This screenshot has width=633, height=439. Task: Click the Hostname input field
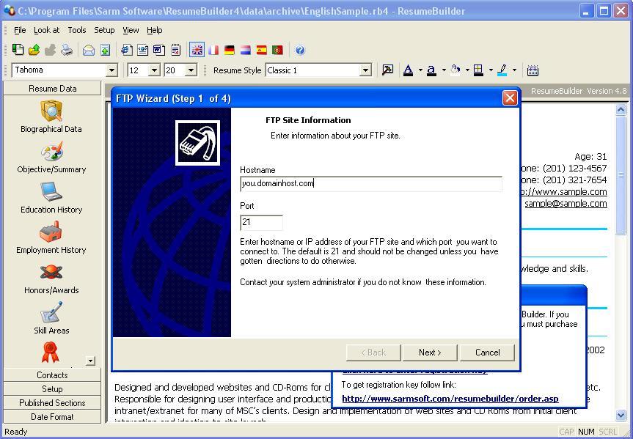pyautogui.click(x=371, y=184)
